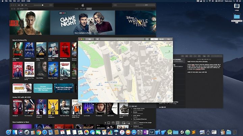Open the Tomb Raider hero banner

coord(30,23)
